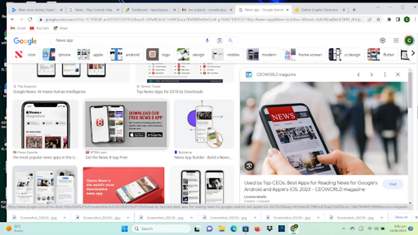Share this page from the address bar icon

(369, 19)
